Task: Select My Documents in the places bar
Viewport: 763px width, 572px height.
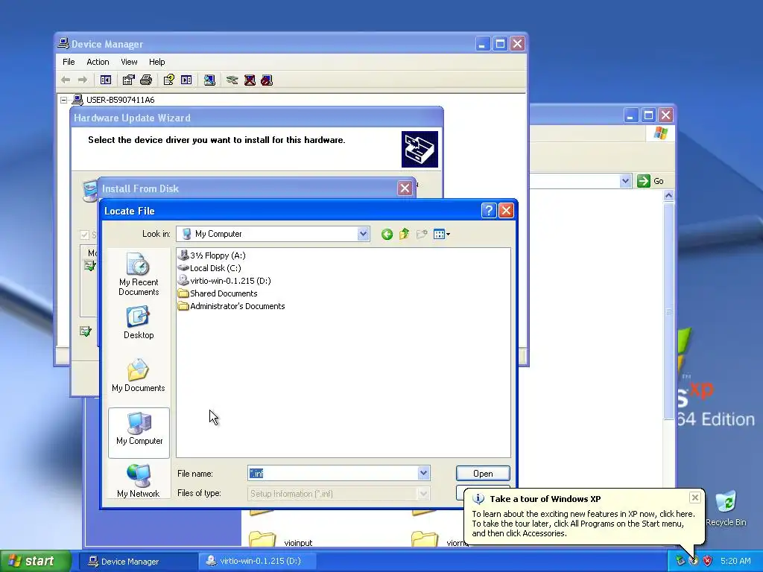Action: click(x=139, y=375)
